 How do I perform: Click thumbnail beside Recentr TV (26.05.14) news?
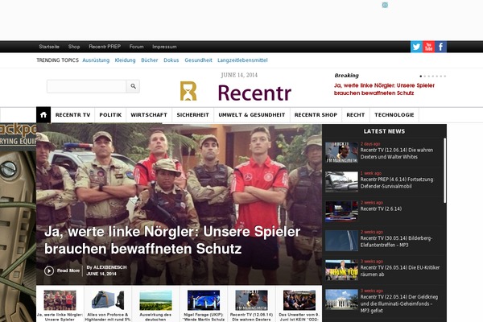(x=341, y=270)
